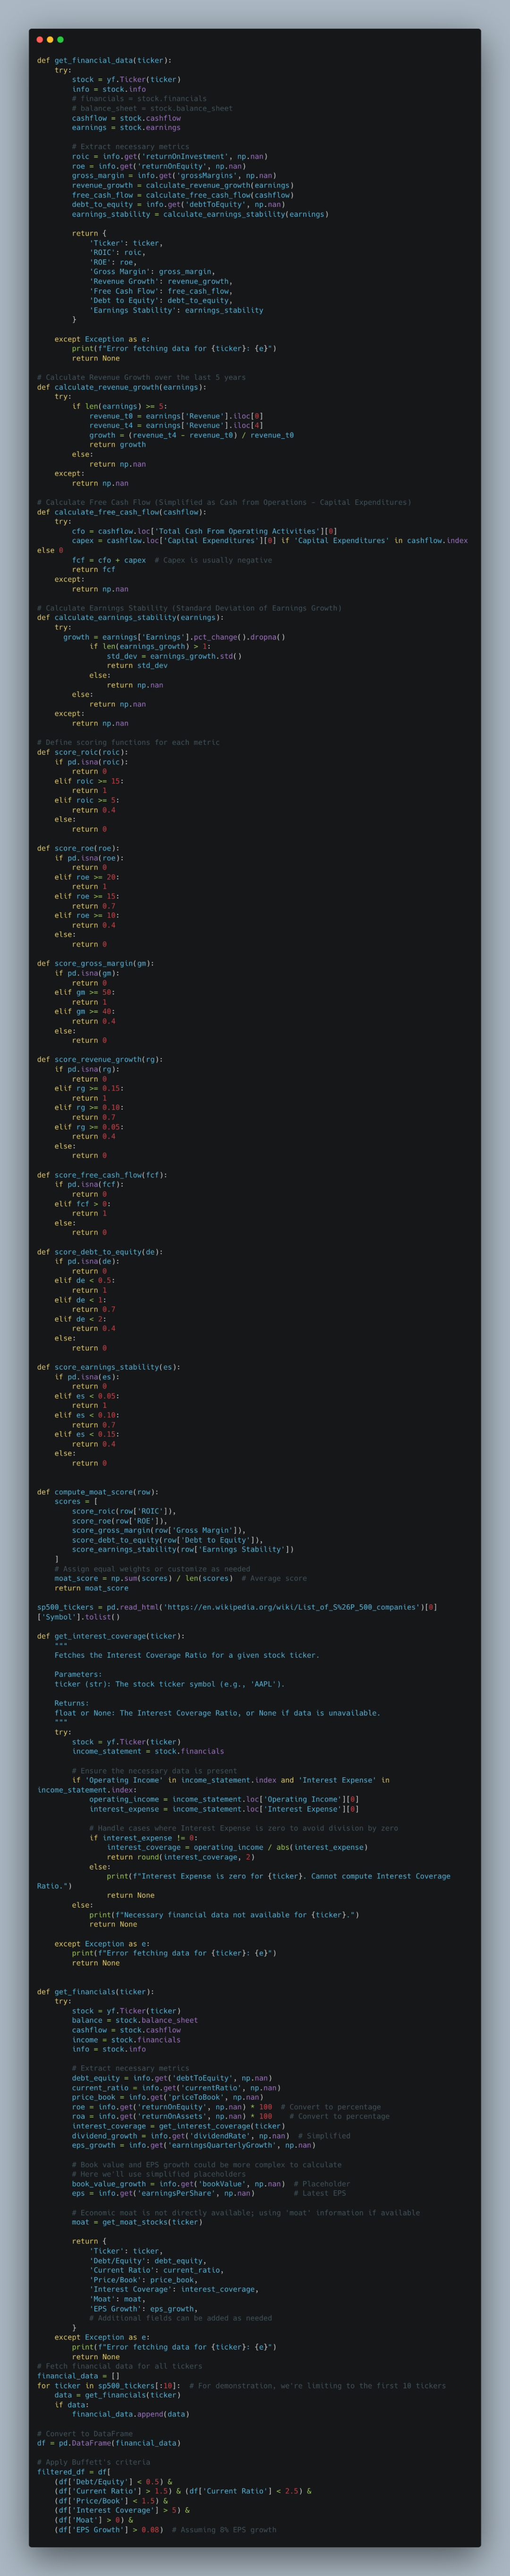The width and height of the screenshot is (510, 2576).
Task: Select the def calculate_earnings_stability(earnings) line
Action: (x=130, y=618)
